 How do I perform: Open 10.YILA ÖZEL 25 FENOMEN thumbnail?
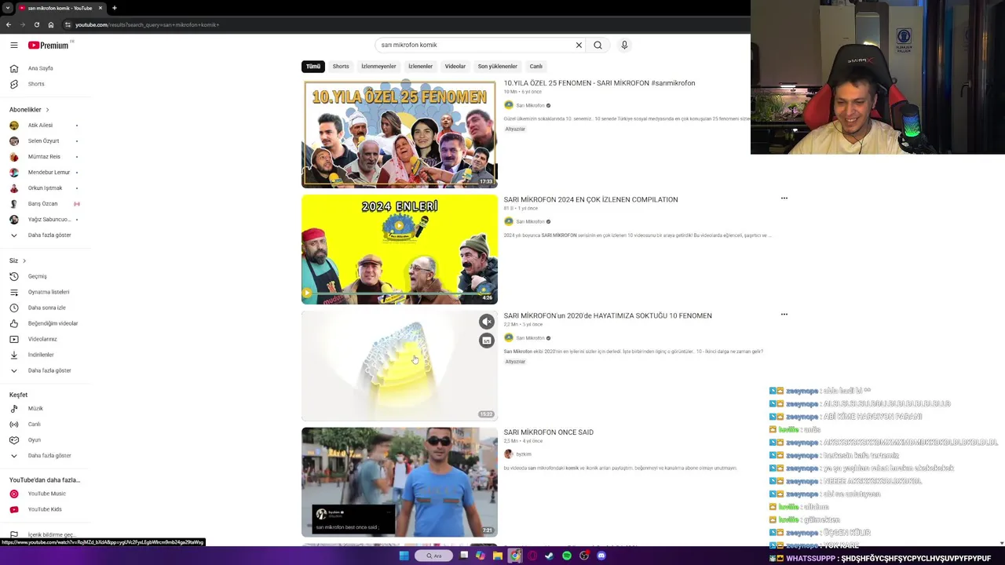(400, 133)
